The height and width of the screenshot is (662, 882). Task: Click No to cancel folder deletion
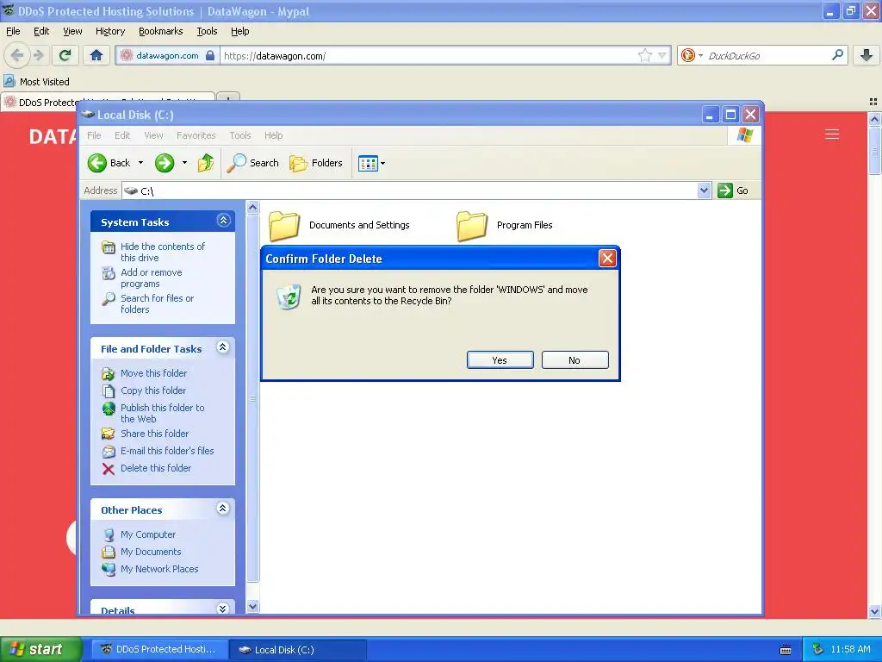pyautogui.click(x=575, y=360)
